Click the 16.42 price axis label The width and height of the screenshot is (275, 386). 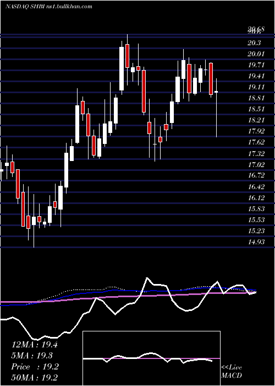click(256, 186)
